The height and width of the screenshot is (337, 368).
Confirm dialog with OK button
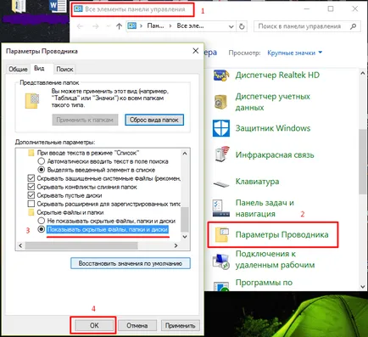point(94,325)
